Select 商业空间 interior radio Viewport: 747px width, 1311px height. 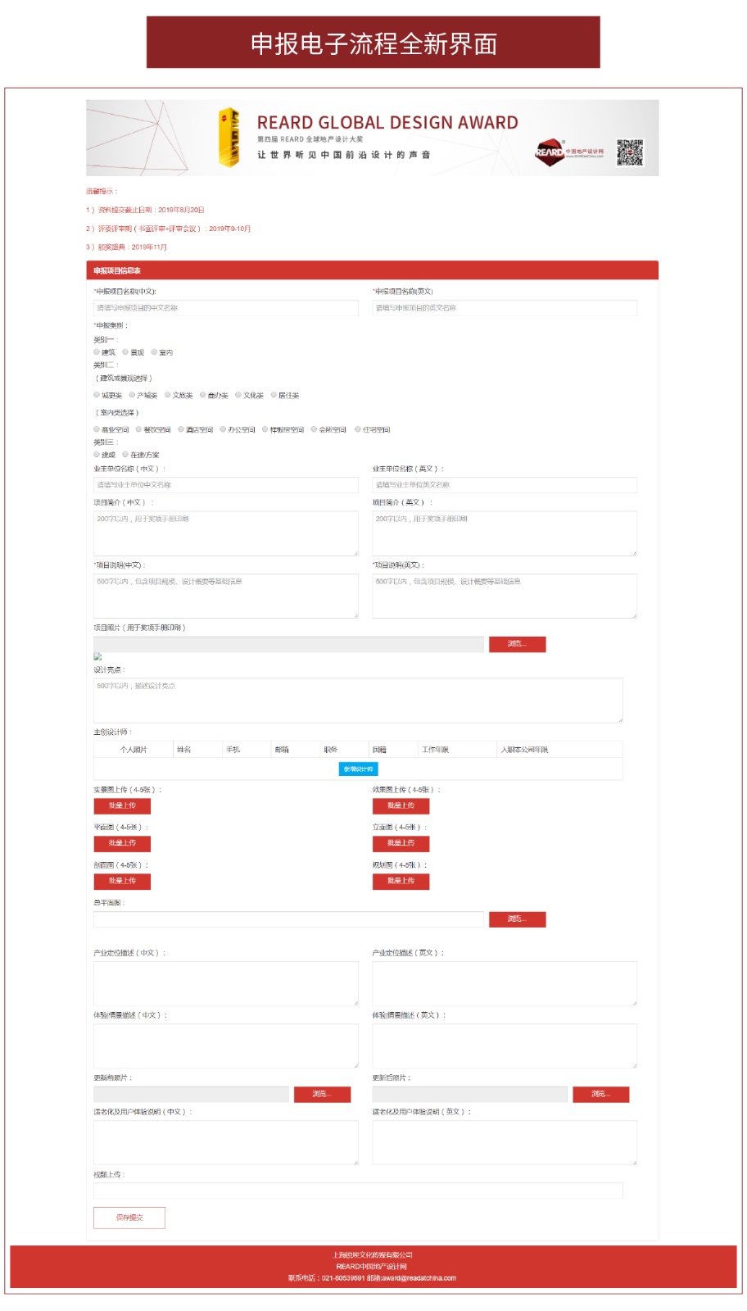pos(97,429)
